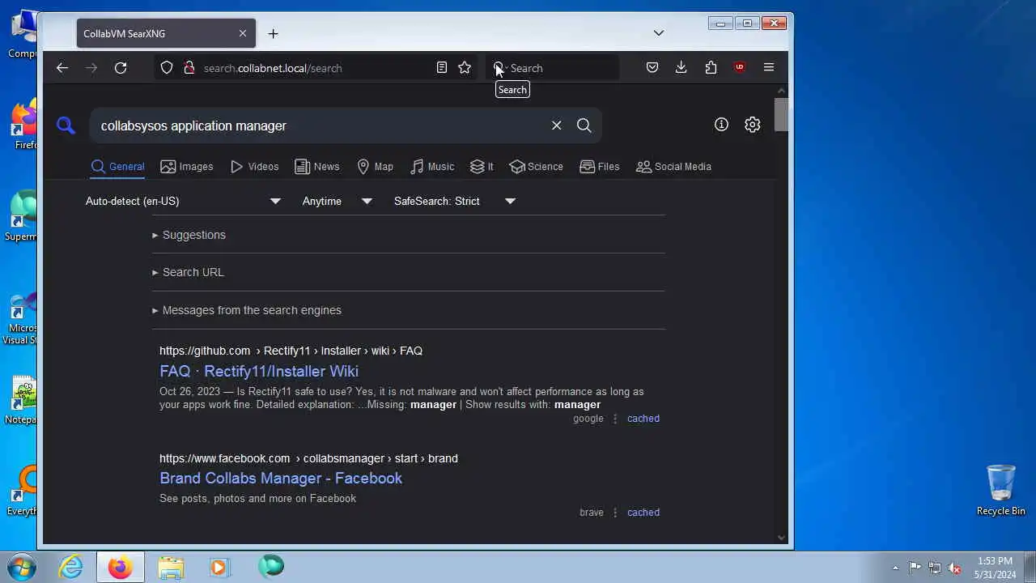
Task: Open the Anytime time range dropdown
Action: pos(337,201)
